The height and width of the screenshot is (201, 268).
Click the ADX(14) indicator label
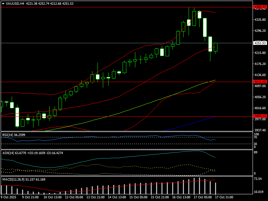pyautogui.click(x=8, y=153)
